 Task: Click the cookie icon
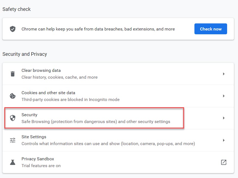coord(13,96)
